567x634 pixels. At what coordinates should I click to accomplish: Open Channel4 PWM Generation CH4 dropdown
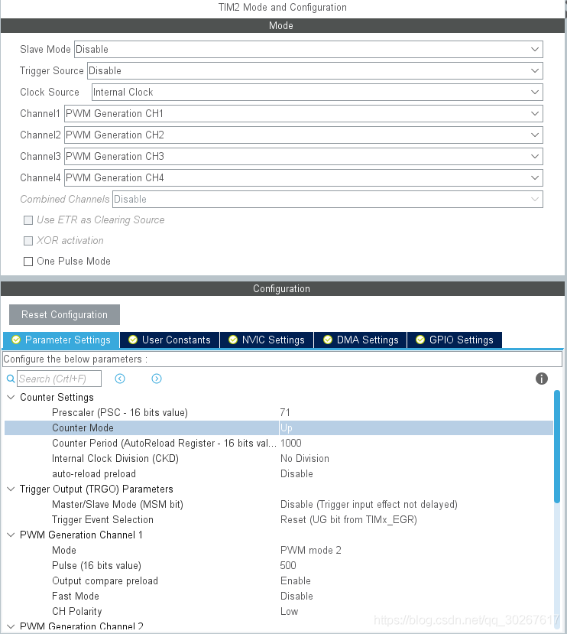[303, 178]
